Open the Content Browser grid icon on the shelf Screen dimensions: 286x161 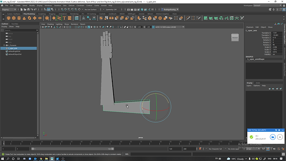tap(77, 18)
